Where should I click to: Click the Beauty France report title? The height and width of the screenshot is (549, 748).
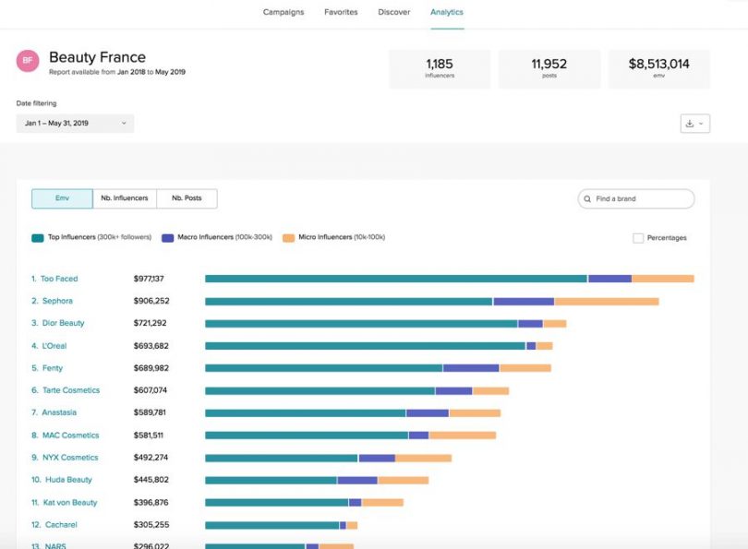[97, 57]
